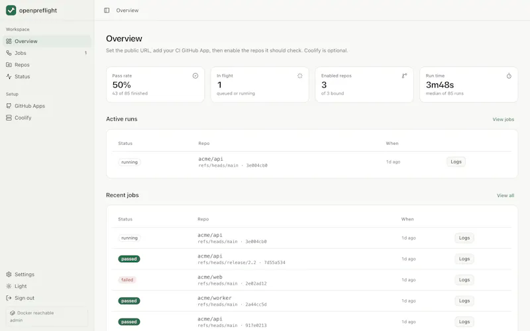530x331 pixels.
Task: Click refs/heads/release/2.2 ref text
Action: coord(227,262)
